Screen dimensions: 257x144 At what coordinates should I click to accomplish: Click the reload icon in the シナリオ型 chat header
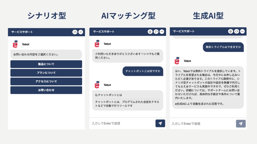pyautogui.click(x=75, y=32)
